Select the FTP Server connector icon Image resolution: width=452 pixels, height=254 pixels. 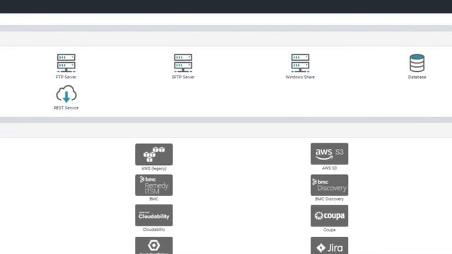tap(66, 63)
